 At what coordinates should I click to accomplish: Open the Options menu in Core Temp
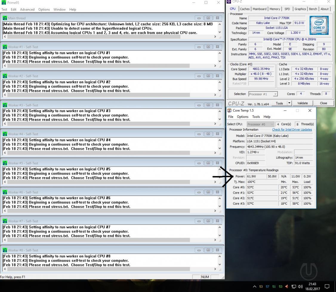click(243, 117)
